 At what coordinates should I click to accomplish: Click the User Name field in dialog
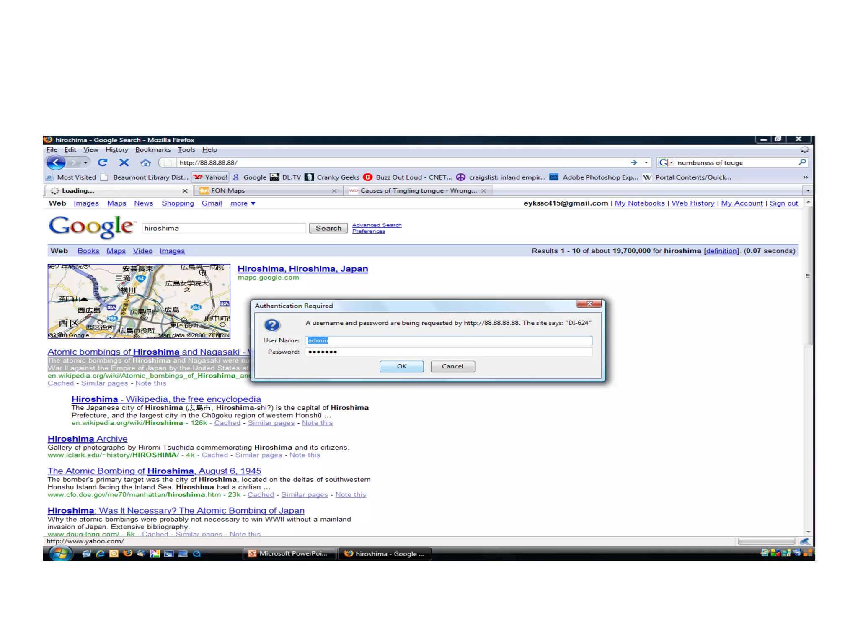pyautogui.click(x=449, y=340)
